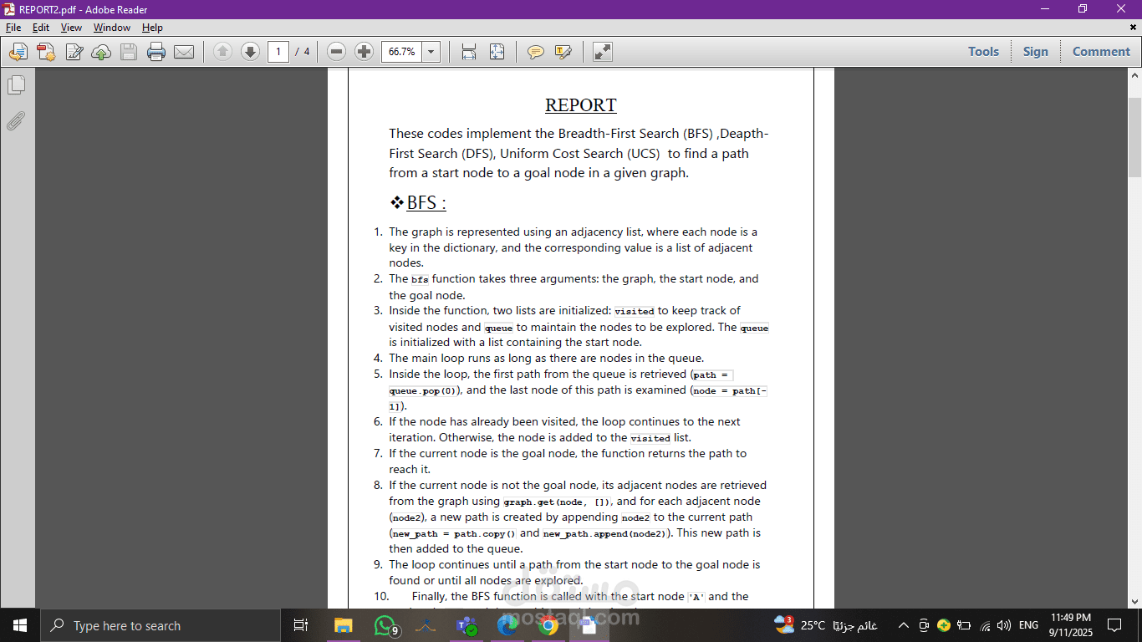Open the Sign pane
The width and height of the screenshot is (1142, 642).
pos(1035,52)
